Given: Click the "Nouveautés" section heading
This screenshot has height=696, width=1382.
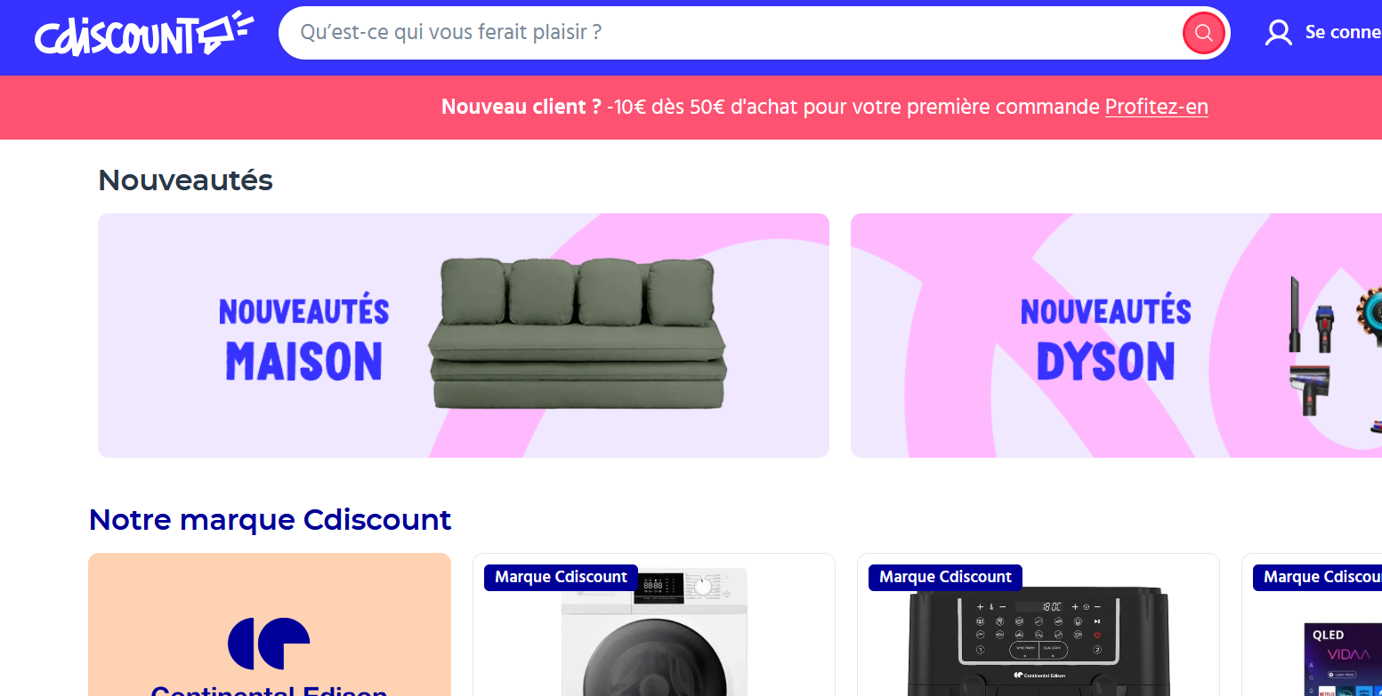Looking at the screenshot, I should tap(185, 180).
